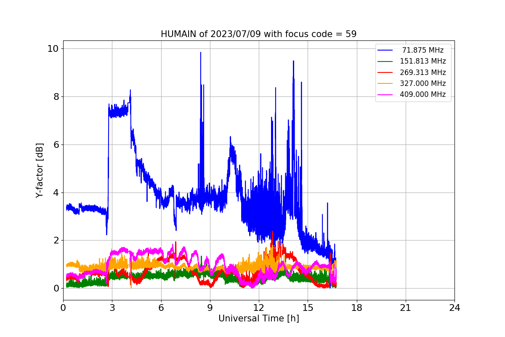Click x-axis tick label 12
This screenshot has height=337, width=505.
[x=259, y=308]
